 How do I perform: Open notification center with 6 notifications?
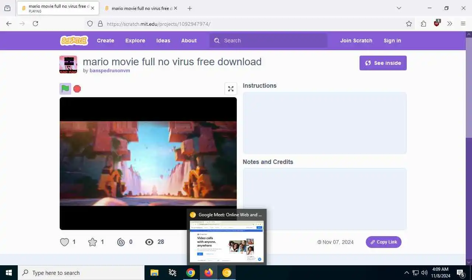click(x=461, y=273)
